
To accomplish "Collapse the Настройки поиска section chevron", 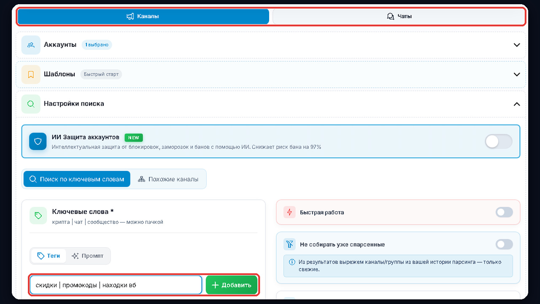I will 517,104.
